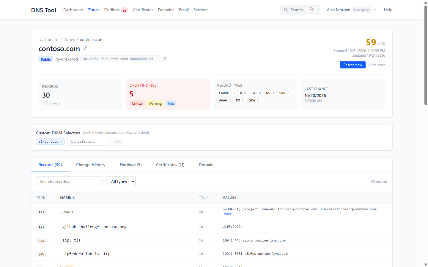
Task: Focus the Add selector input field
Action: coord(88,142)
